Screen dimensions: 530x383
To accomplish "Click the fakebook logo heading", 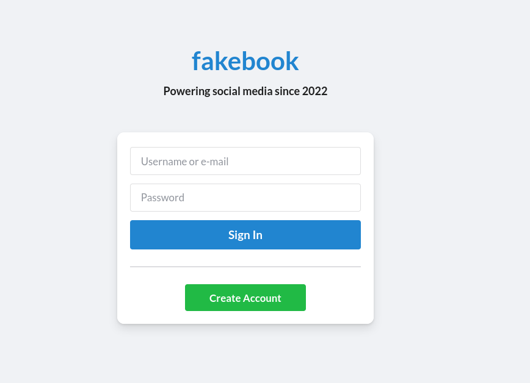I will (x=245, y=61).
